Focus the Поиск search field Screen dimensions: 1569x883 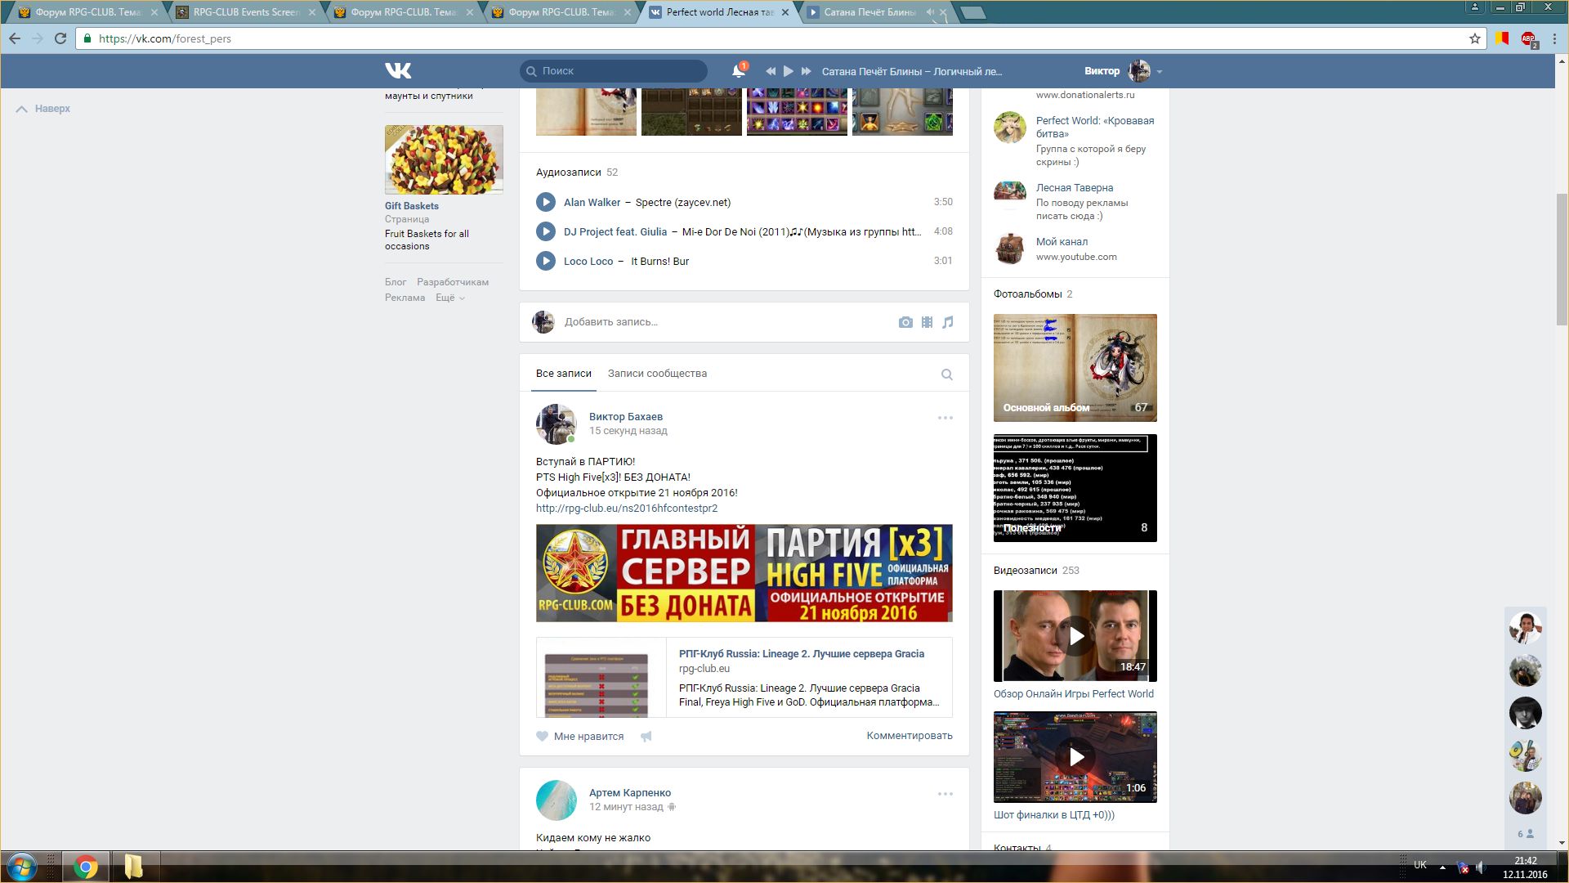(614, 71)
